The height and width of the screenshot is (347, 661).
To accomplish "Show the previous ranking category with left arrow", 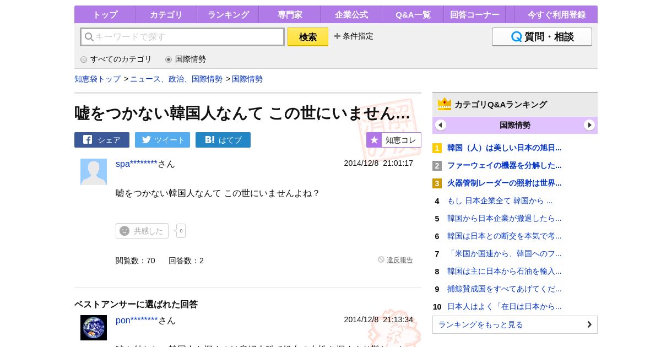I will click(441, 125).
